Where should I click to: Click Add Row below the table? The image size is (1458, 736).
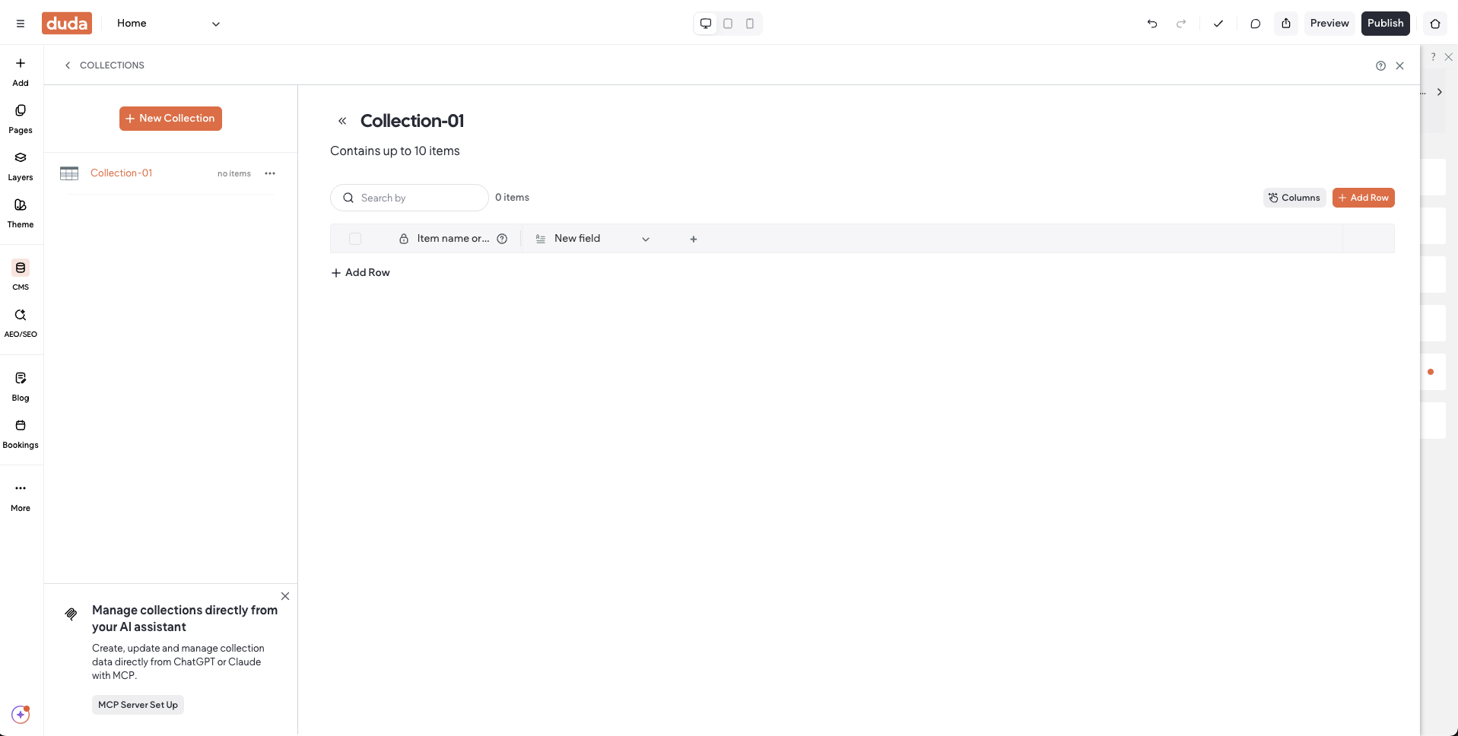(x=361, y=273)
